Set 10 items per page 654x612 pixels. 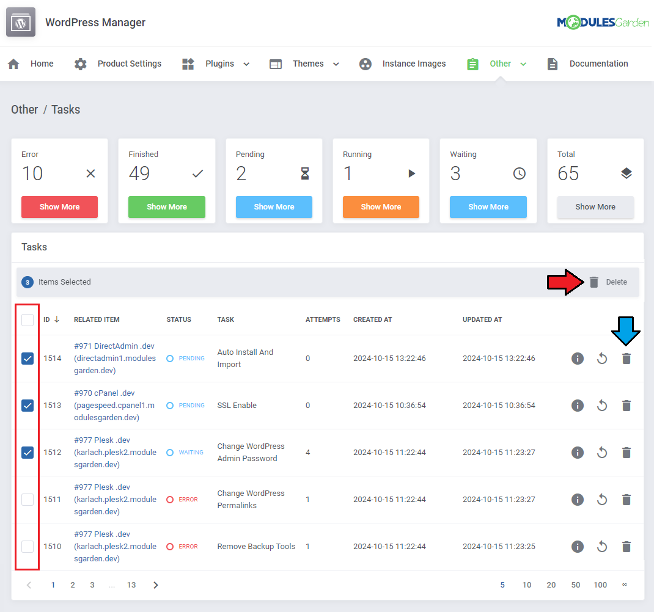(x=527, y=585)
